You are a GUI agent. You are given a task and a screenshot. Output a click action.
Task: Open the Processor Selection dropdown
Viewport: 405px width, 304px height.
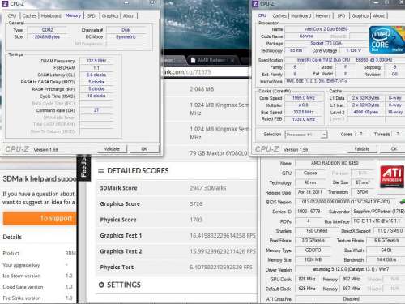tap(306, 135)
